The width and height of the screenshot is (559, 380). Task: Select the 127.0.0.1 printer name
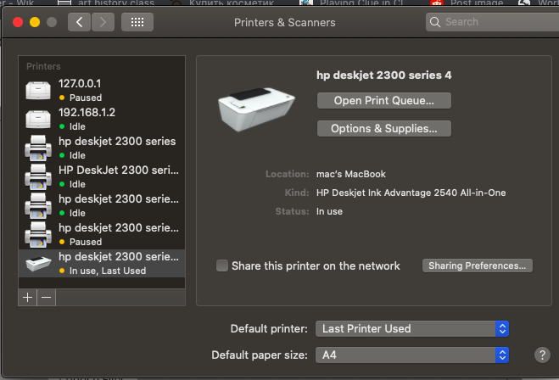80,83
